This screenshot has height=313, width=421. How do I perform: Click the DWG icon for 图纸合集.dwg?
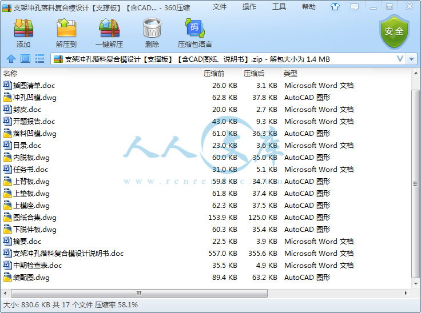click(x=7, y=217)
